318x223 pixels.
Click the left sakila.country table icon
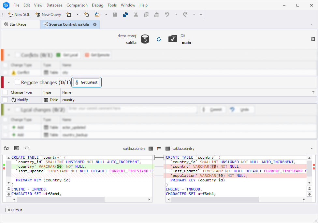(x=151, y=149)
